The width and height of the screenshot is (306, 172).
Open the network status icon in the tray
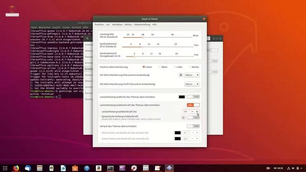289,168
